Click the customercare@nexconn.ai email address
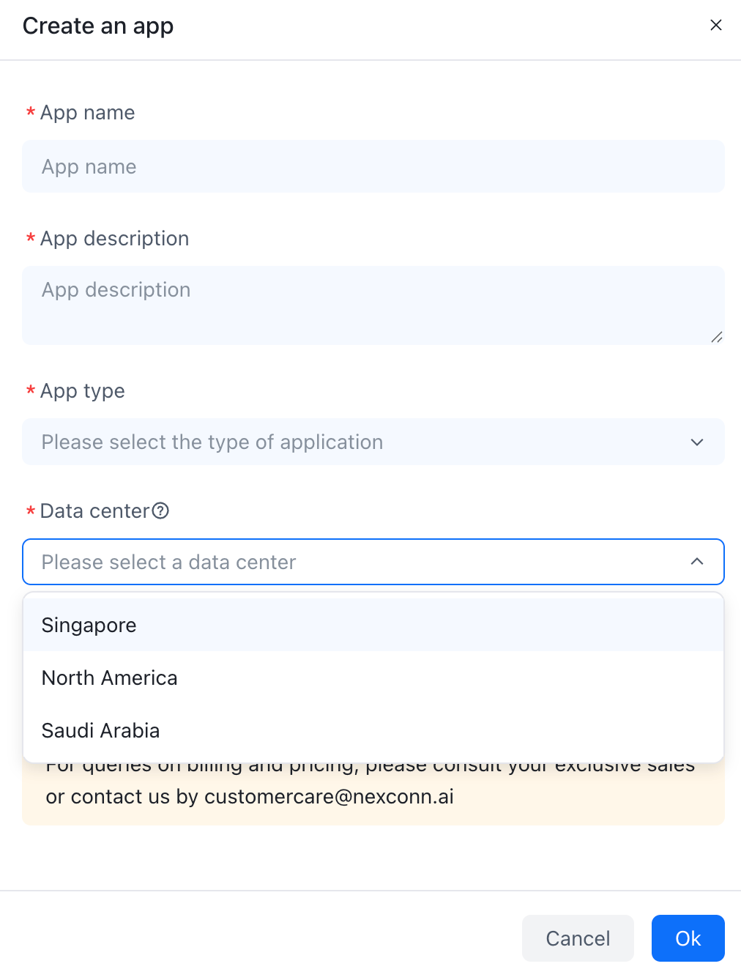The height and width of the screenshot is (980, 741). (x=329, y=797)
